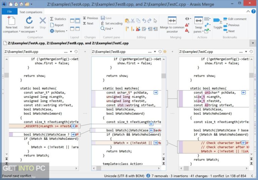Click the Swap panes icon

(199, 21)
